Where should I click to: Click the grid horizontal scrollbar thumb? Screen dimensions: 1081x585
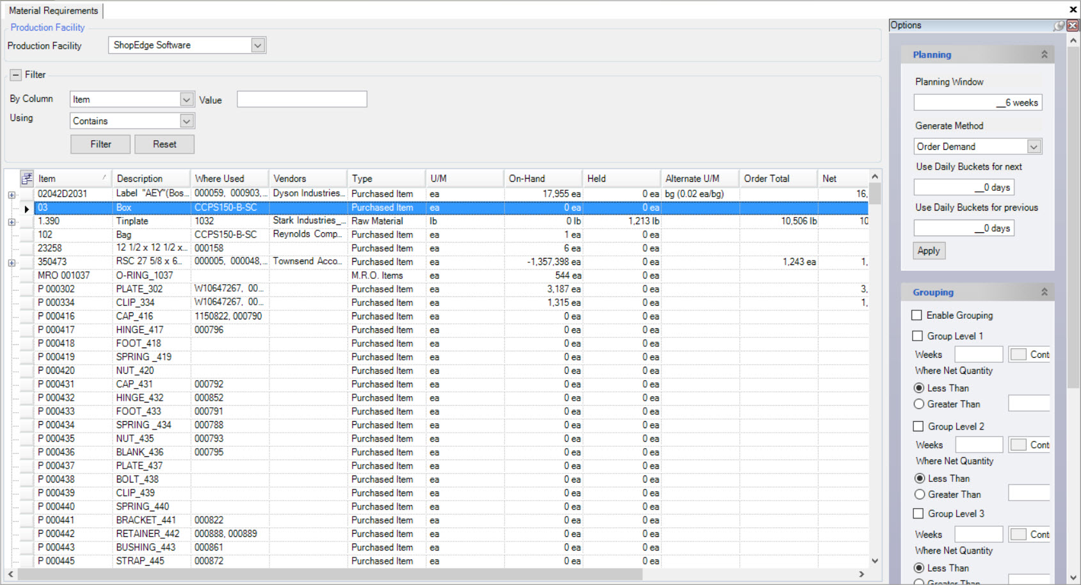coord(330,574)
